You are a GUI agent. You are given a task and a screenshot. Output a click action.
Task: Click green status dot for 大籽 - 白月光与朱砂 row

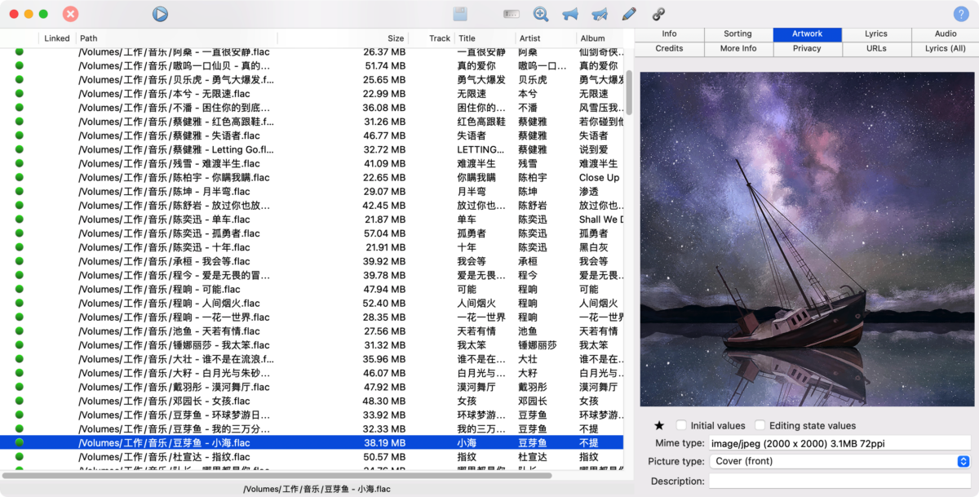[x=19, y=373]
